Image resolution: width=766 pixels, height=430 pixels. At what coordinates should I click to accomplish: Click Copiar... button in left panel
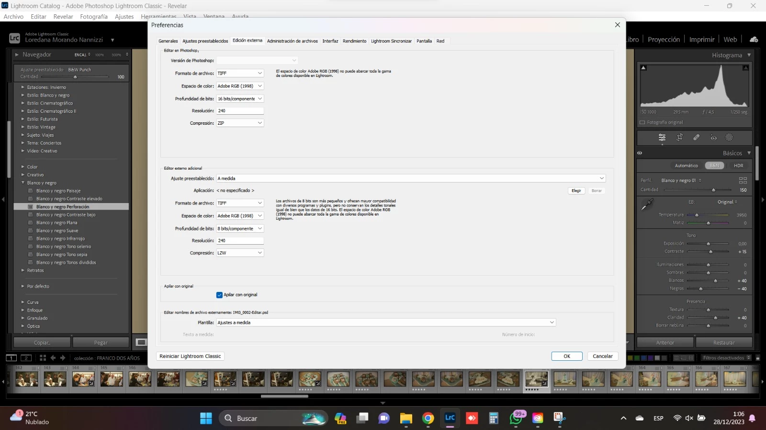point(42,343)
